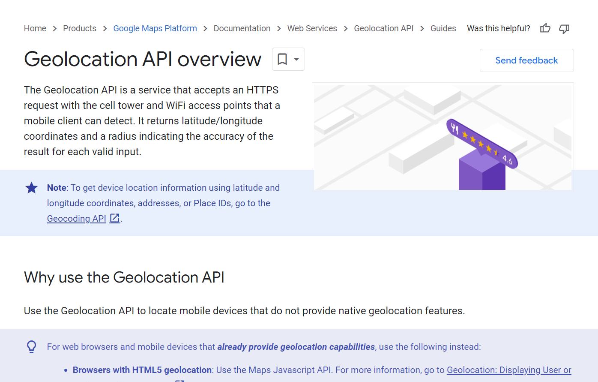Open Products breadcrumb link
Screen dimensions: 598x382
pos(80,28)
